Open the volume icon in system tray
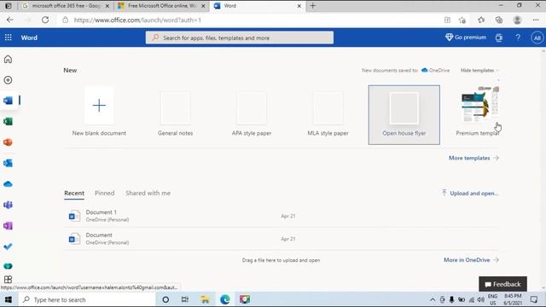 coord(481,299)
